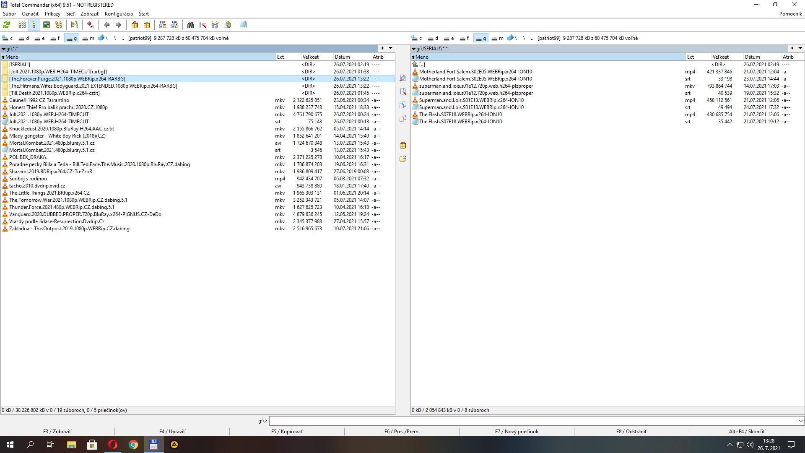Open File Explorer from the taskbar
Screen dimensions: 805x453
72,445
